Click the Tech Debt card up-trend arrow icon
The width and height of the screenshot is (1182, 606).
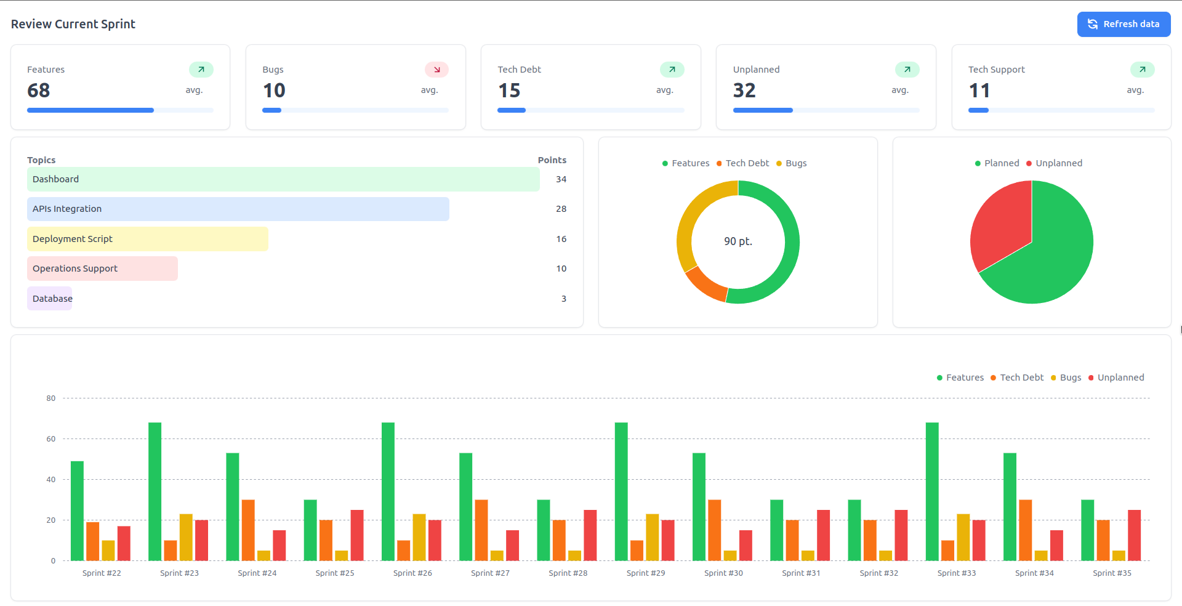click(672, 70)
